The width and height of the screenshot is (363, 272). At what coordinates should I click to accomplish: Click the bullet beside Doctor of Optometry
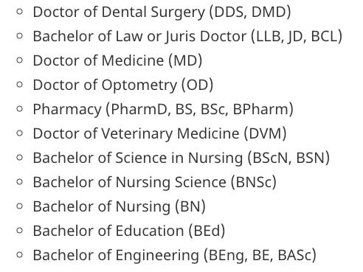point(19,85)
